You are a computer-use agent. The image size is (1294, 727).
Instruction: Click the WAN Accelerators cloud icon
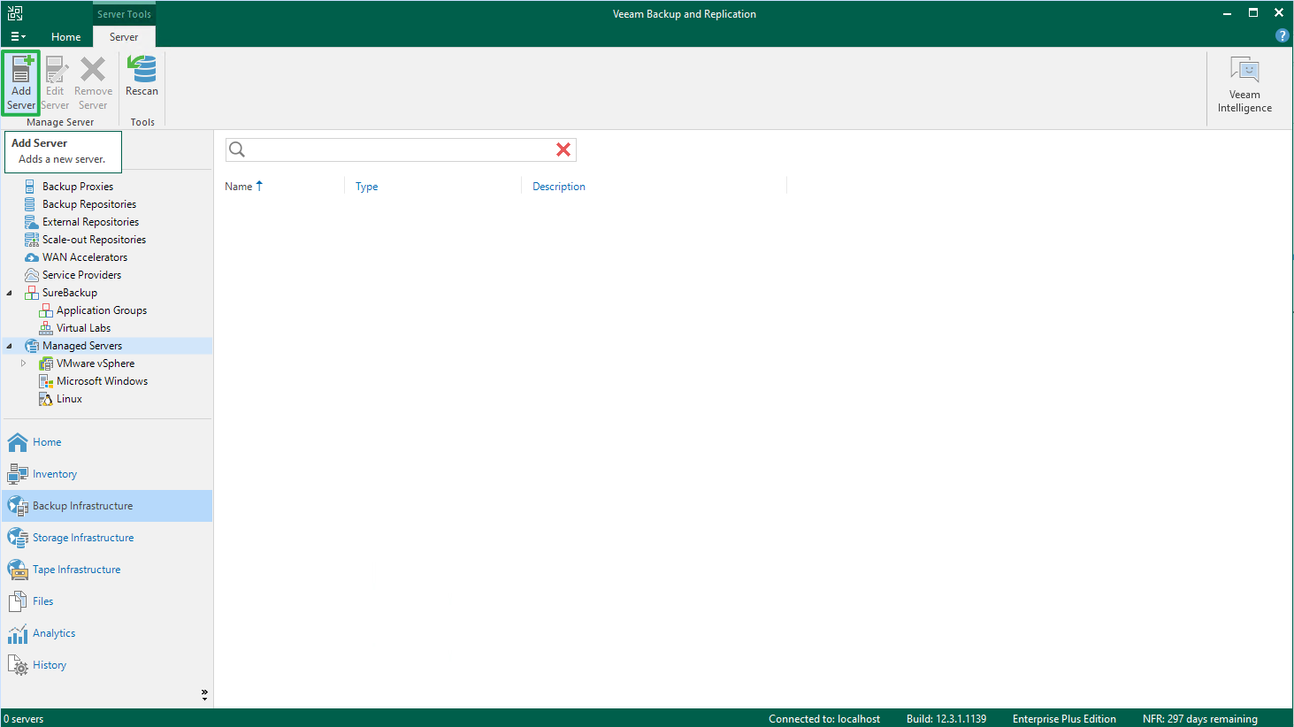click(x=32, y=257)
